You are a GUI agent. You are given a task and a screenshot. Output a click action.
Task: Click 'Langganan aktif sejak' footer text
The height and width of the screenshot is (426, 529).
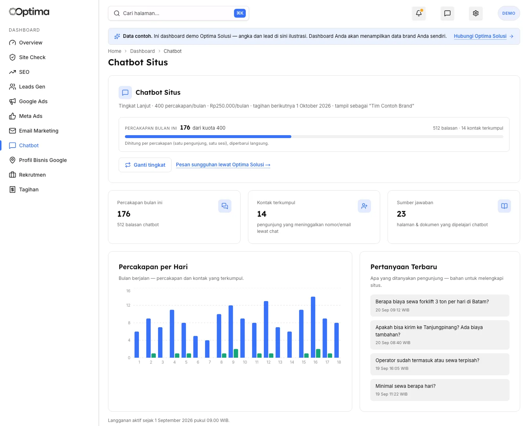tap(169, 420)
